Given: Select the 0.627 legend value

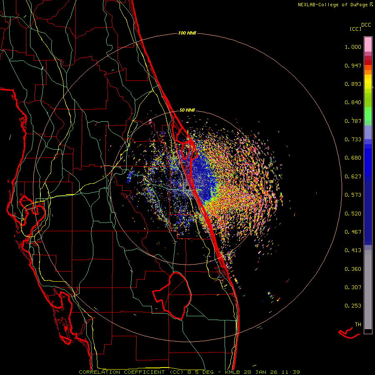Looking at the screenshot, I should click(x=353, y=177).
